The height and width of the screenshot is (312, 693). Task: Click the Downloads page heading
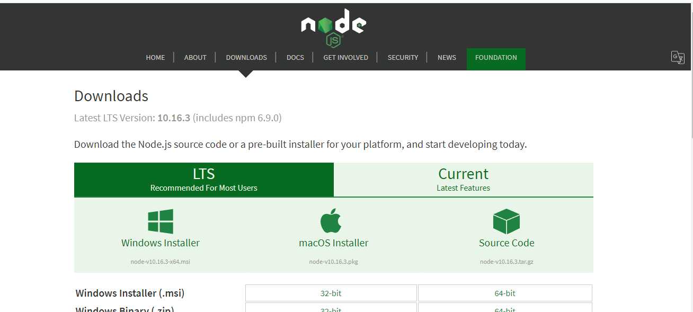pyautogui.click(x=111, y=96)
